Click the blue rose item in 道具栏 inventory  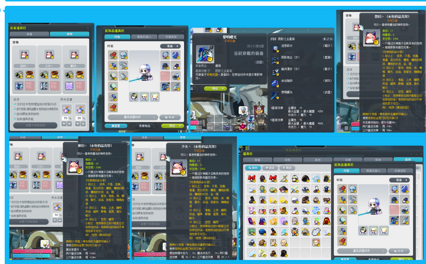pos(316,178)
